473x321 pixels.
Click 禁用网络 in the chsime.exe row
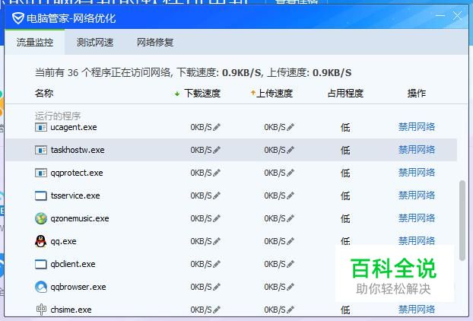point(417,310)
